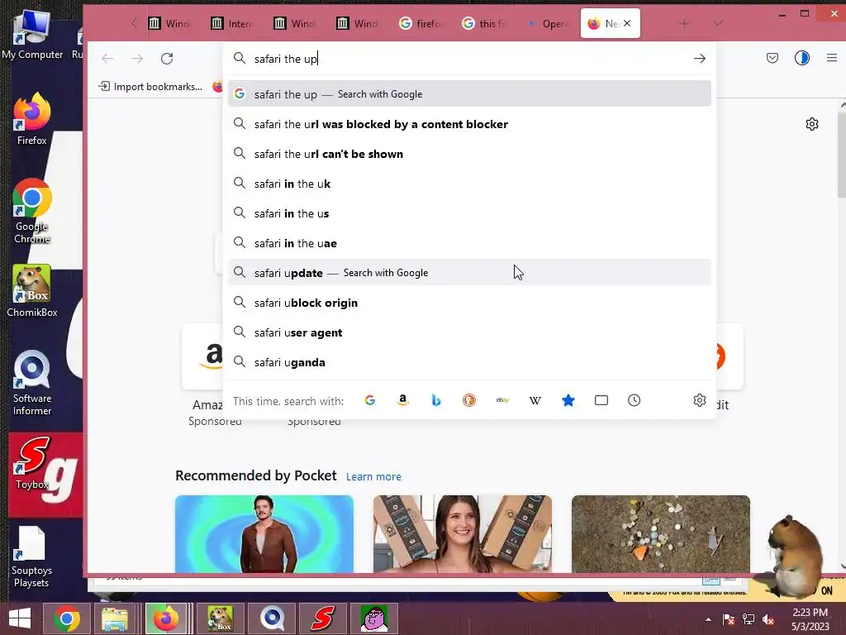Viewport: 846px width, 635px height.
Task: Select suggestion 'safari in the uae'
Action: coord(469,243)
